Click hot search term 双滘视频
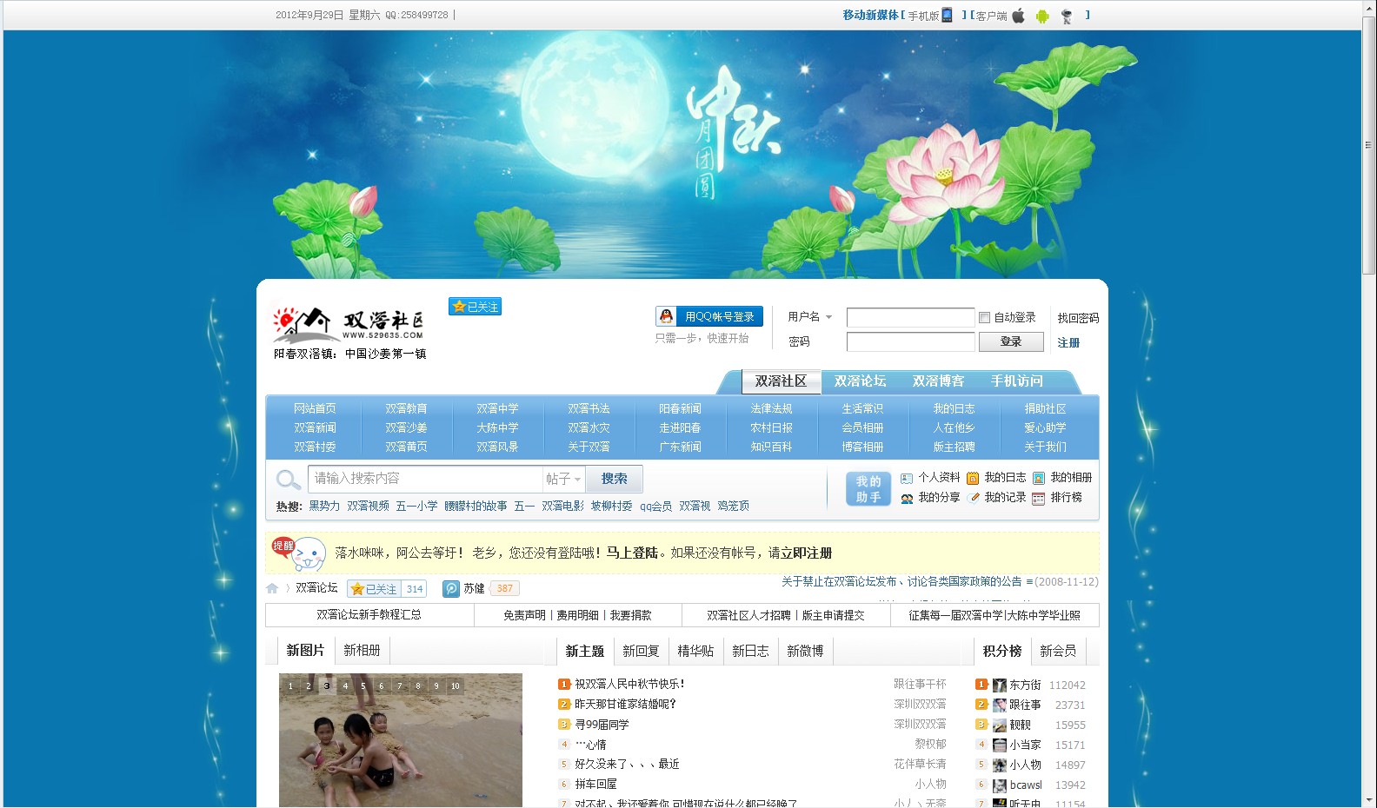This screenshot has height=808, width=1377. (368, 506)
